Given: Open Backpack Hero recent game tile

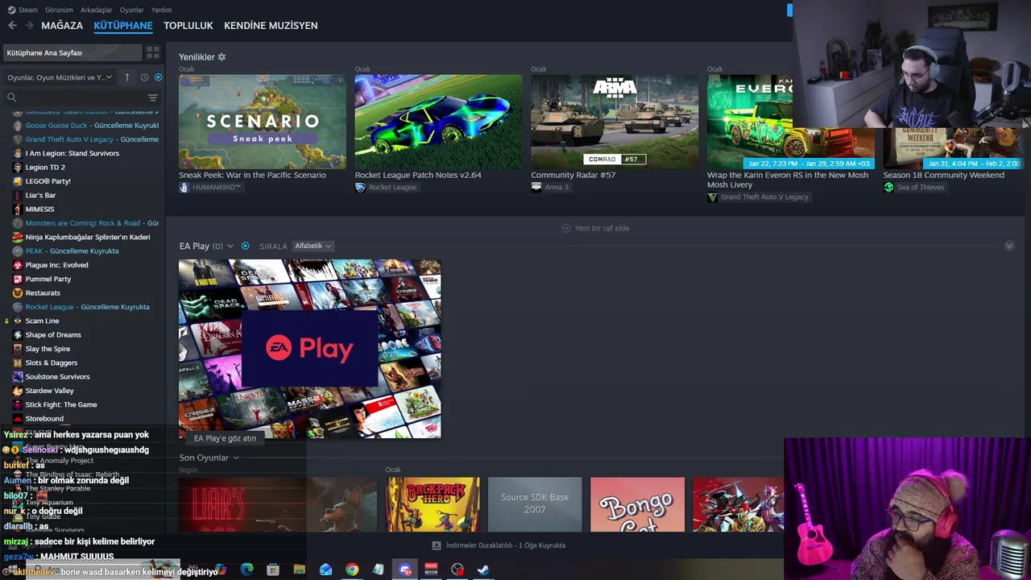Looking at the screenshot, I should 433,504.
